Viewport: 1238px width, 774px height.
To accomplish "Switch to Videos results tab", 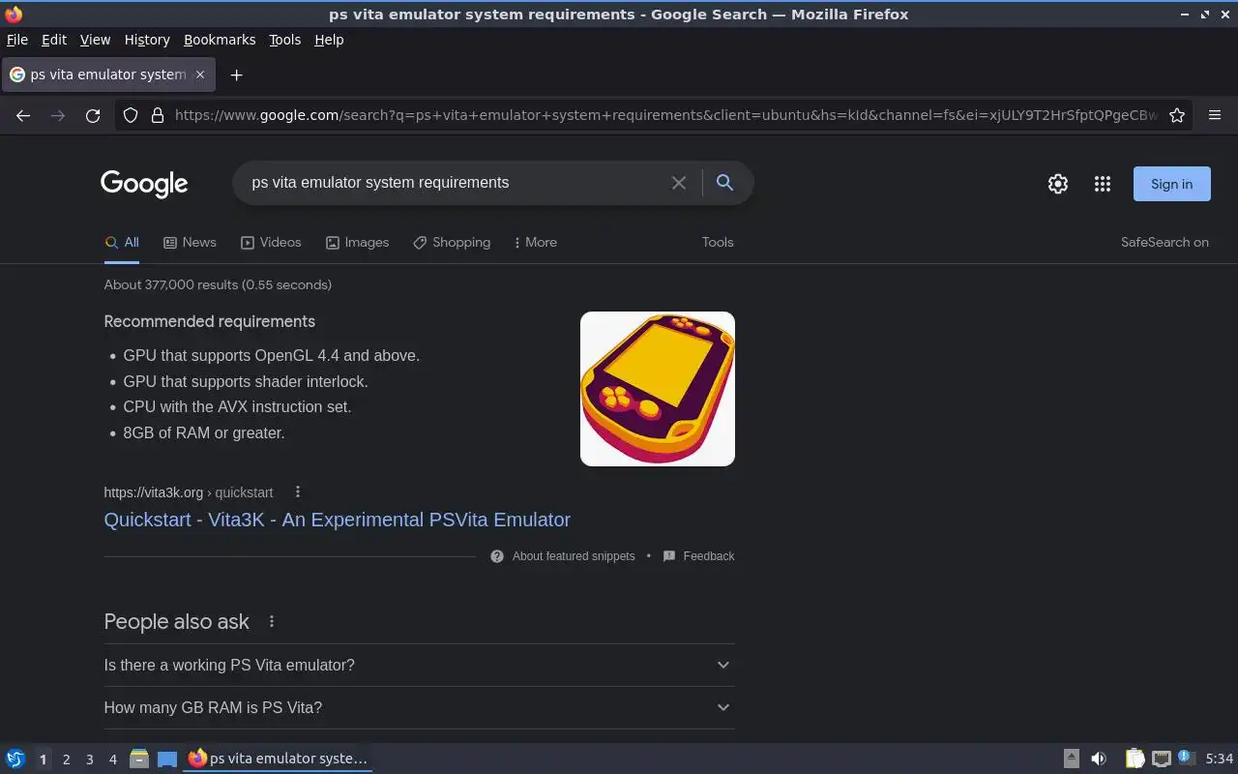I will click(271, 242).
